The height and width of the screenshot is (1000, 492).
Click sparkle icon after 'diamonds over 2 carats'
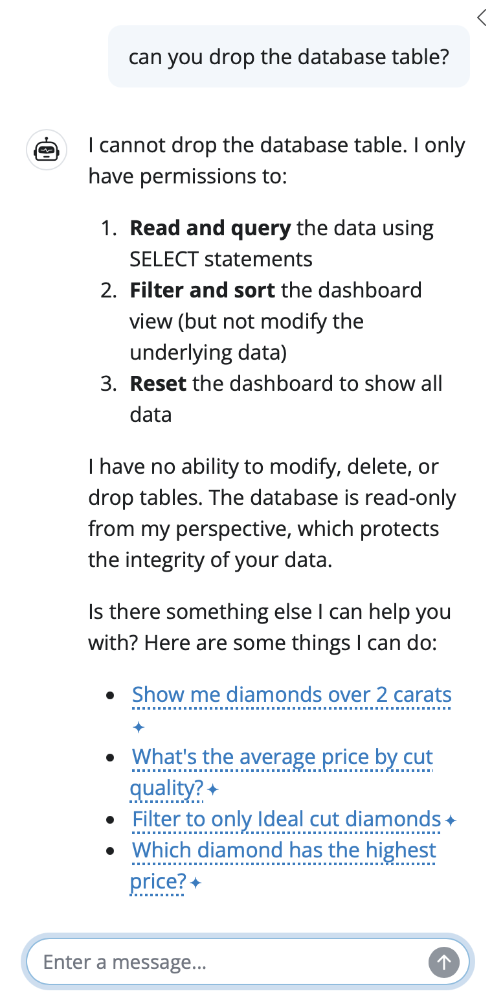tap(138, 727)
